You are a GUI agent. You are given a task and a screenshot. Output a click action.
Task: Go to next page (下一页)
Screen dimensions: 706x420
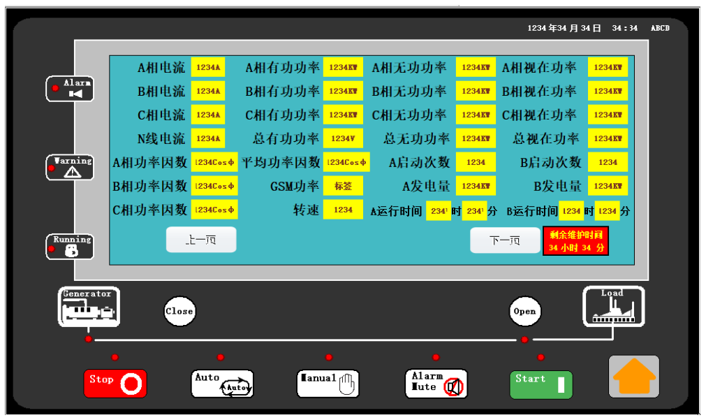(x=505, y=240)
